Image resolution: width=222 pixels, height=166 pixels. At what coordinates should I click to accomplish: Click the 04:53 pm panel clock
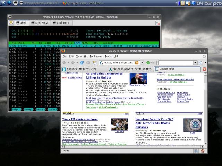pyautogui.click(x=209, y=3)
